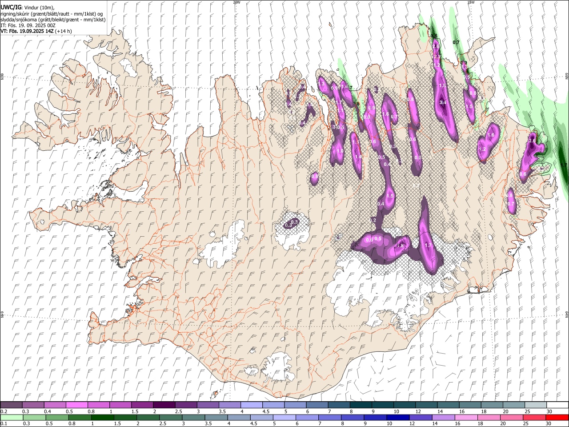Screen dimensions: 569x427
Task: Click the lower legend light green swatch at 0.1
Action: (x=12, y=417)
